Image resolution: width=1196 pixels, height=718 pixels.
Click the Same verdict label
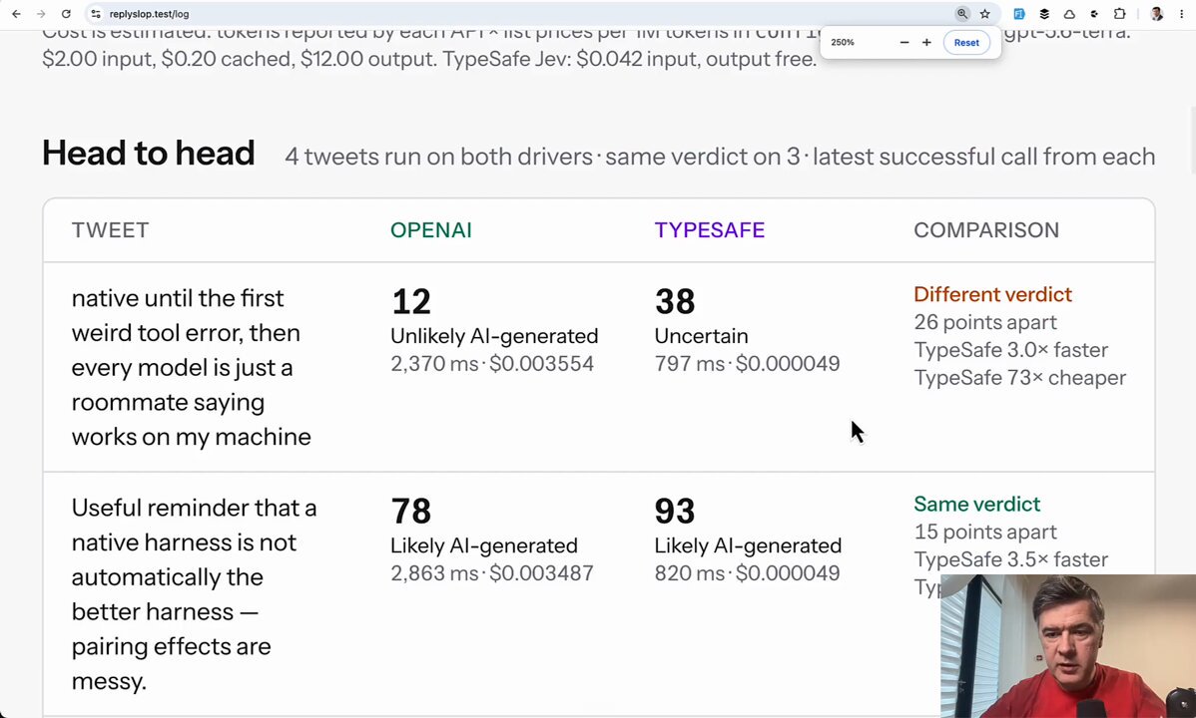977,504
